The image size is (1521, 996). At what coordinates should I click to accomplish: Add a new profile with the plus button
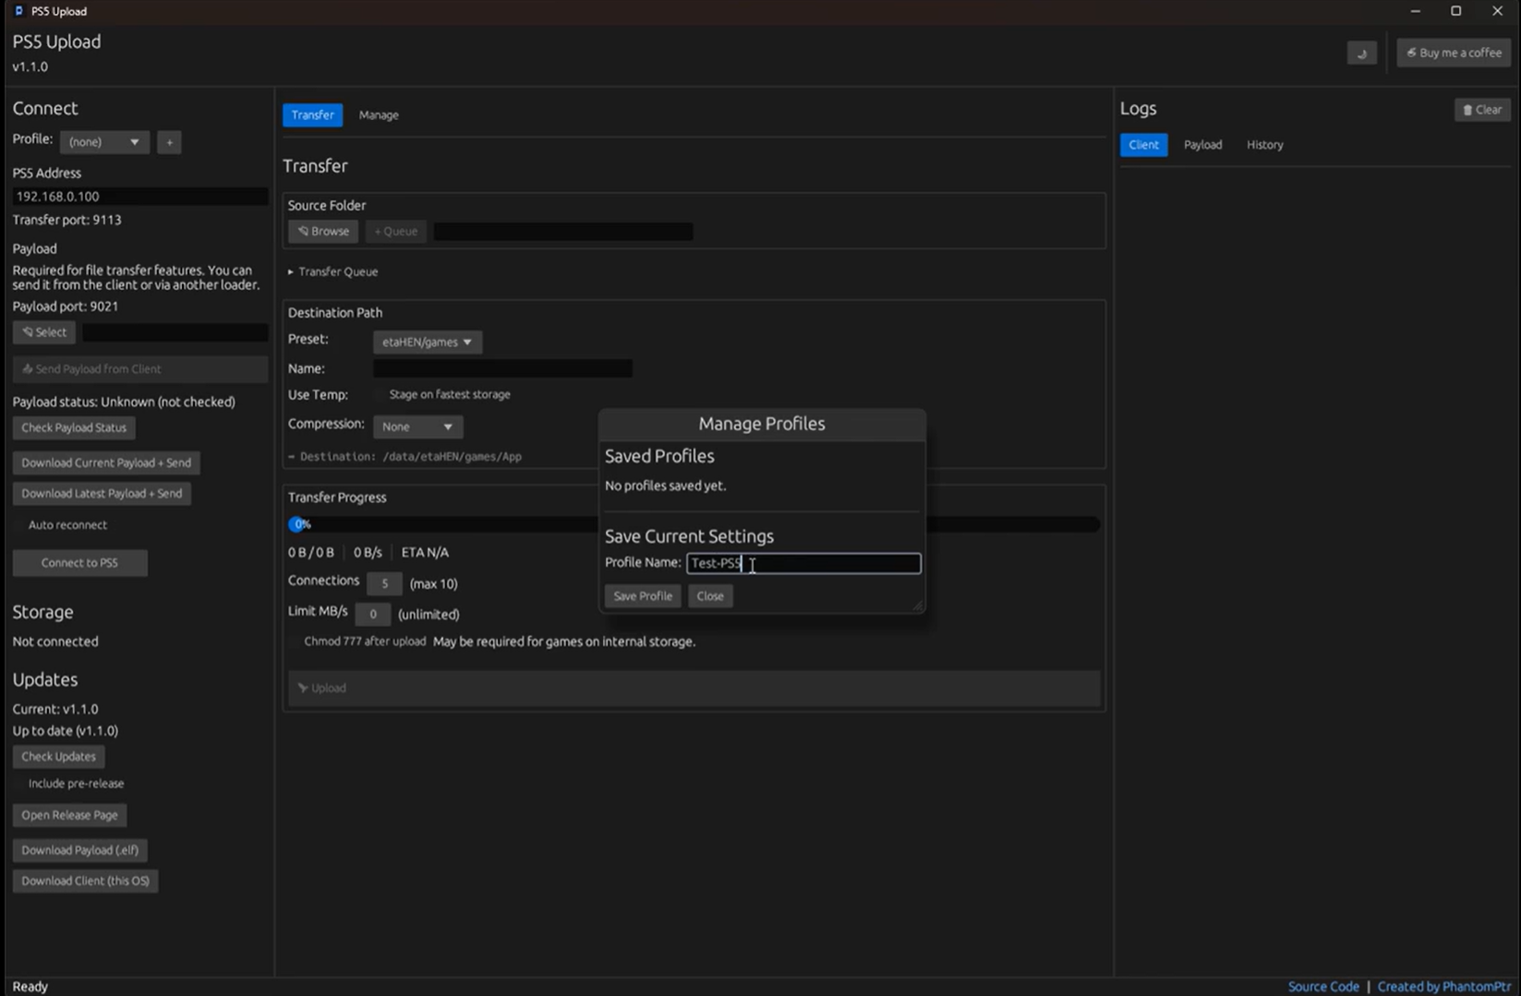pyautogui.click(x=169, y=142)
